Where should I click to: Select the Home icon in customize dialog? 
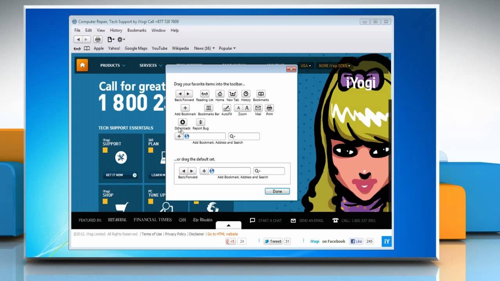220,94
